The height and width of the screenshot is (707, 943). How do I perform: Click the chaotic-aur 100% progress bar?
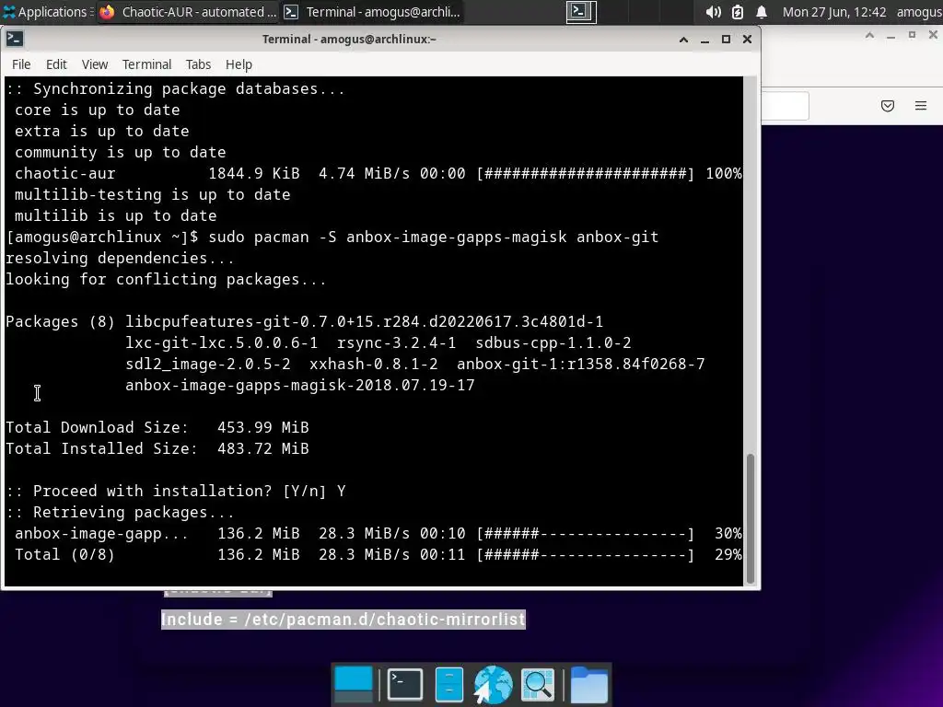point(585,174)
